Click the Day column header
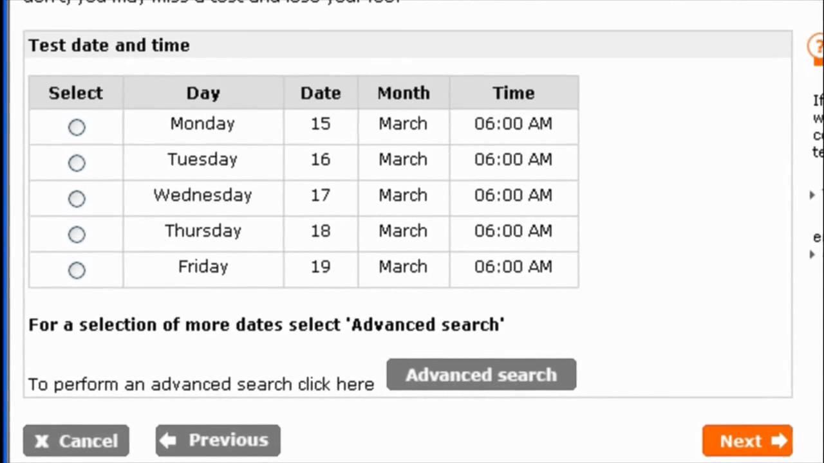Viewport: 824px width, 463px height. [203, 93]
